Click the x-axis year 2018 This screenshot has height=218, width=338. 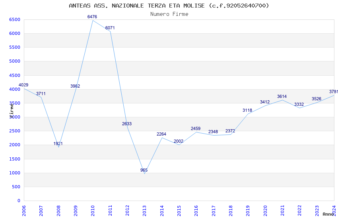[x=231, y=211]
